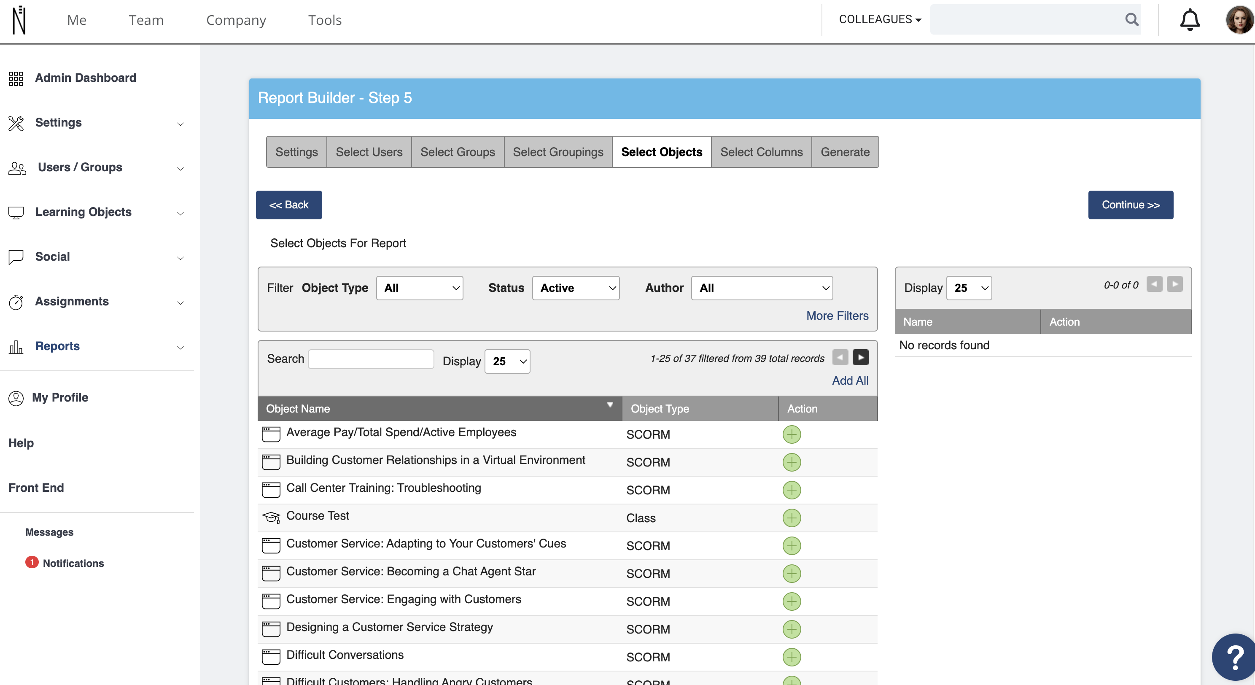Image resolution: width=1255 pixels, height=685 pixels.
Task: Open the help question mark bubble
Action: pyautogui.click(x=1234, y=658)
